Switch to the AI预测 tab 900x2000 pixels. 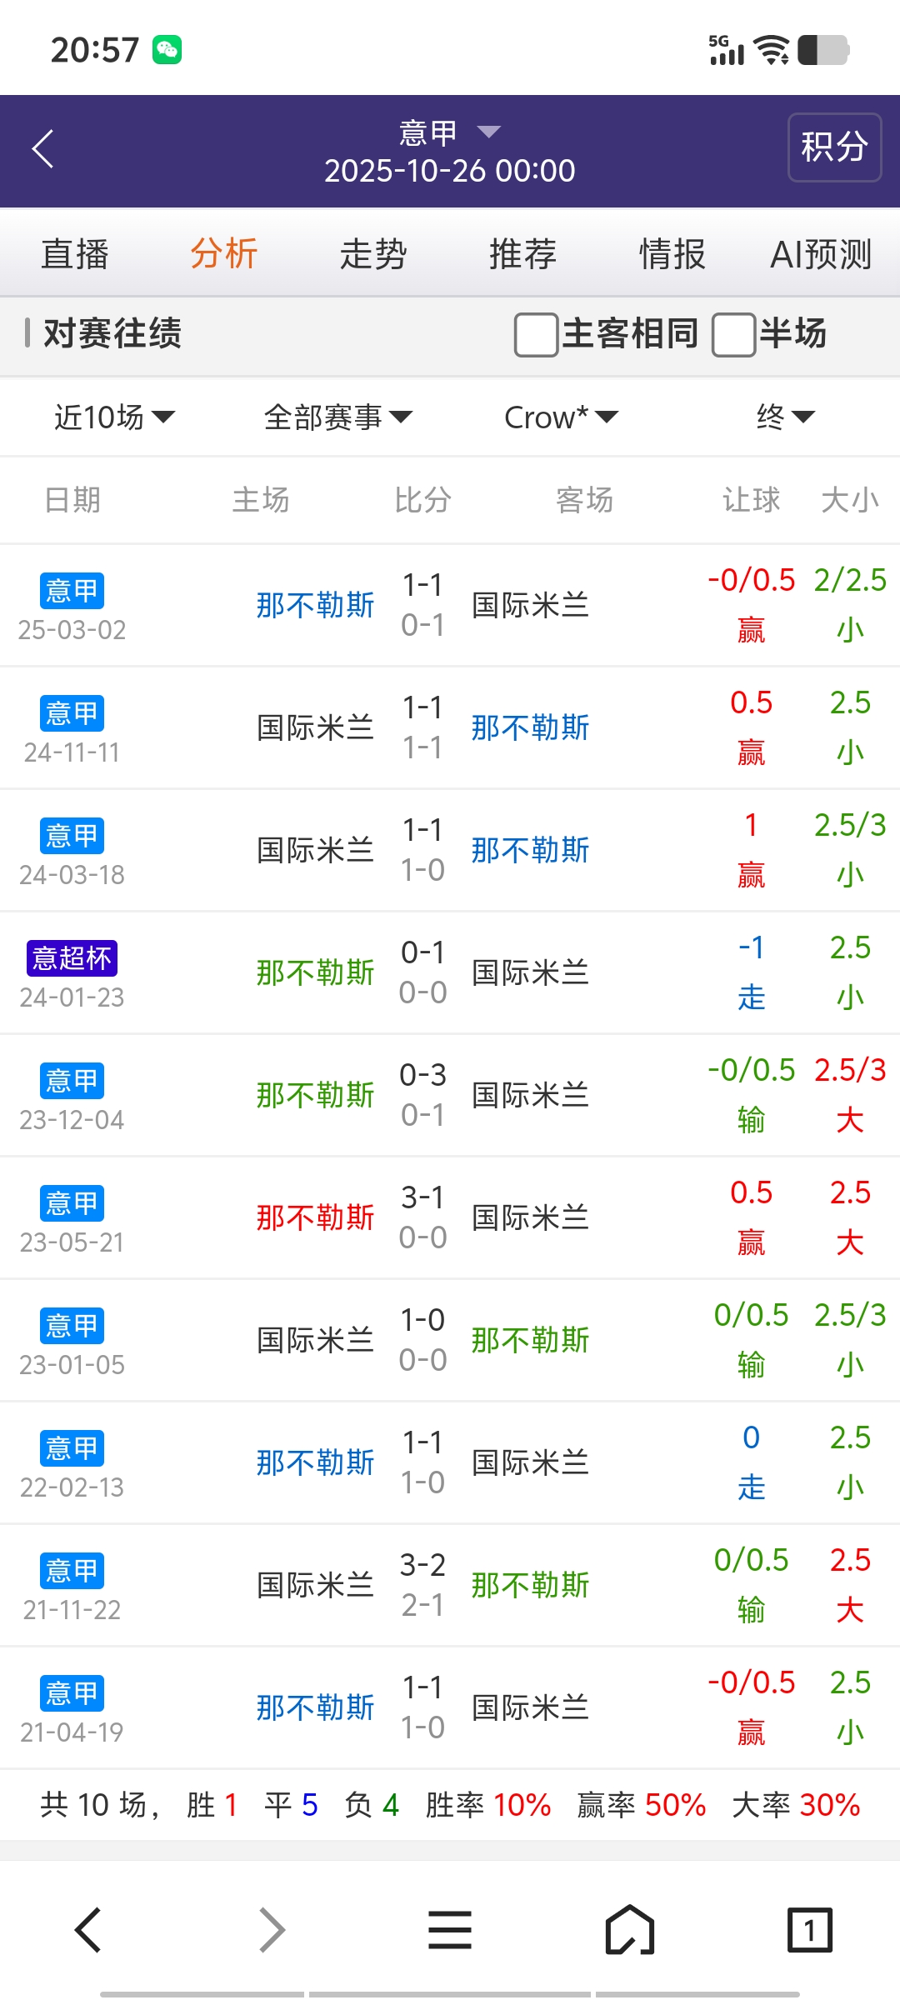(x=821, y=254)
